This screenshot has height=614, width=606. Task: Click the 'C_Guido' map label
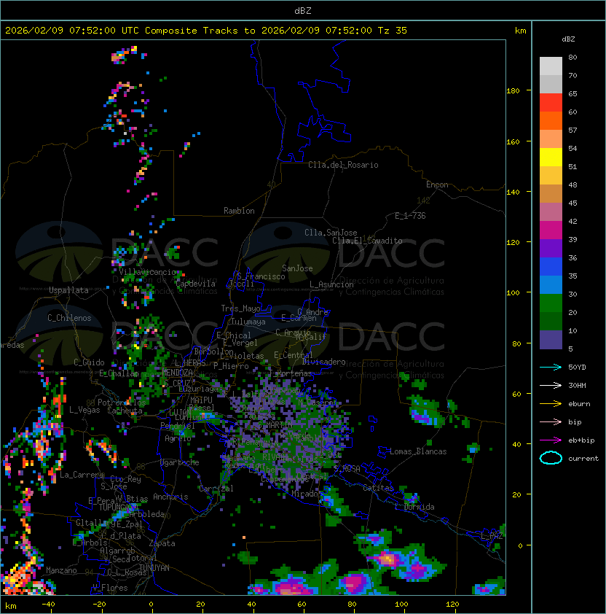click(x=89, y=362)
